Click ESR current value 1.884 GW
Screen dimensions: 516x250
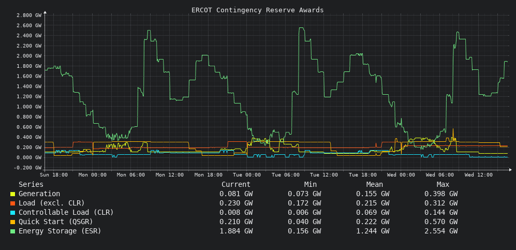[x=236, y=231]
